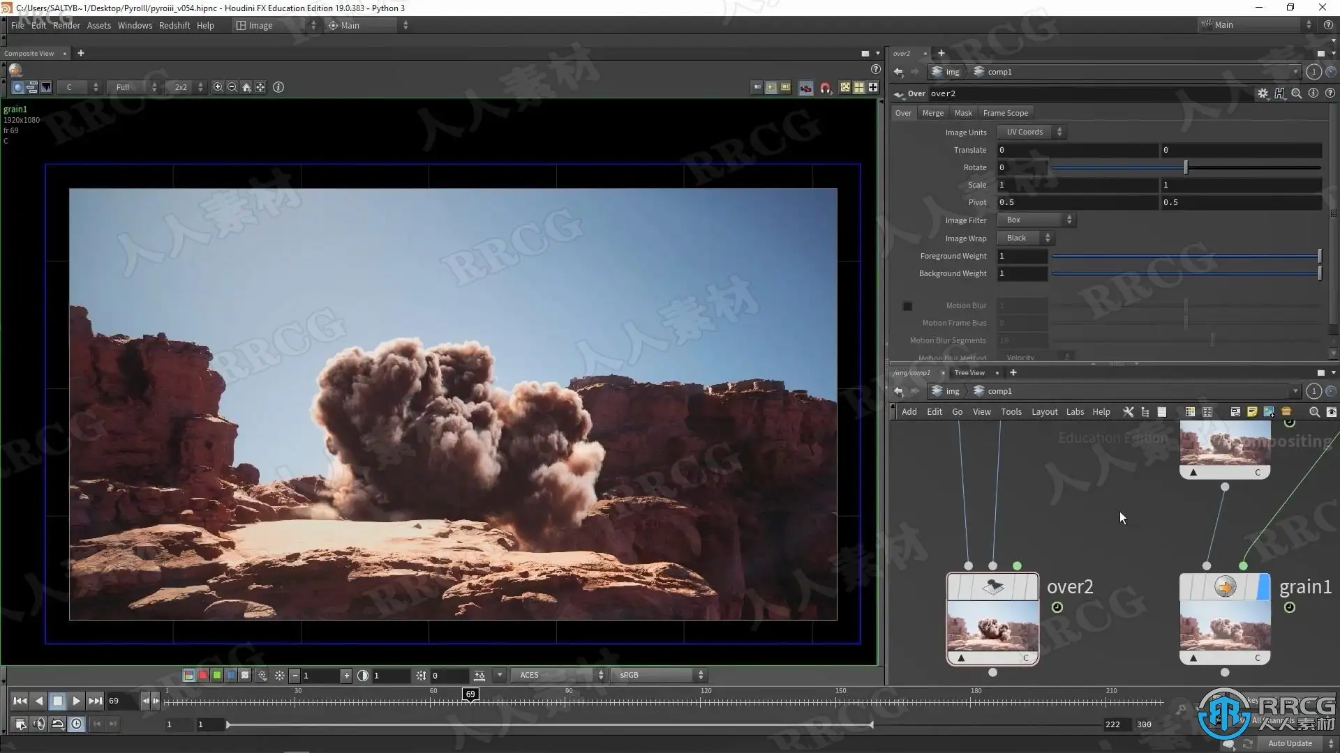The image size is (1340, 753).
Task: Jump to the first frame
Action: point(20,701)
